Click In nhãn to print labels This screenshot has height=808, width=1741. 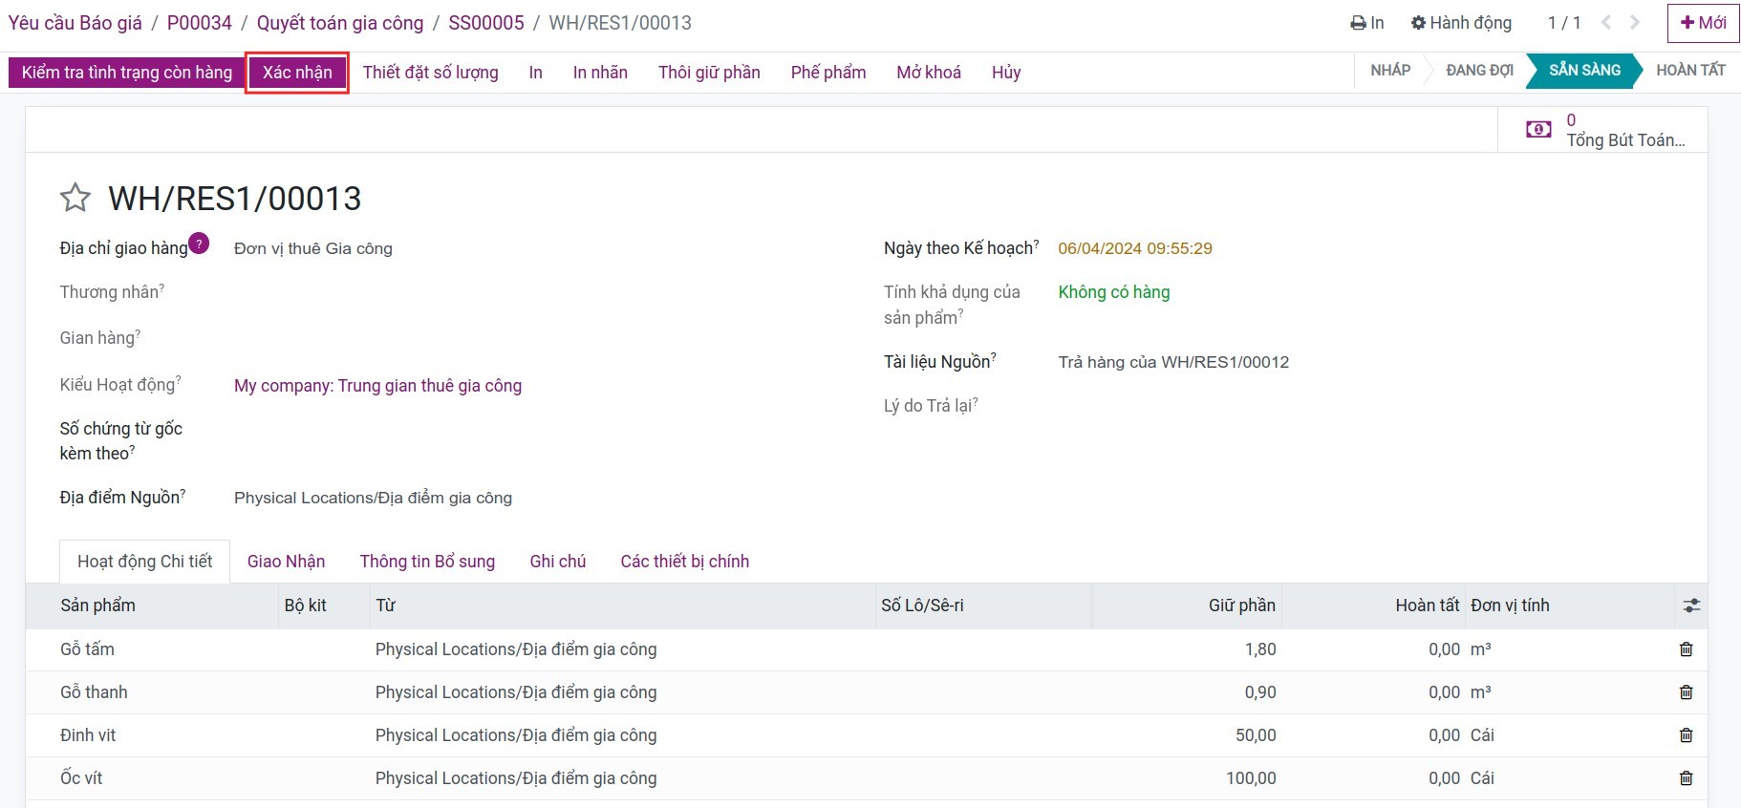[x=600, y=73]
